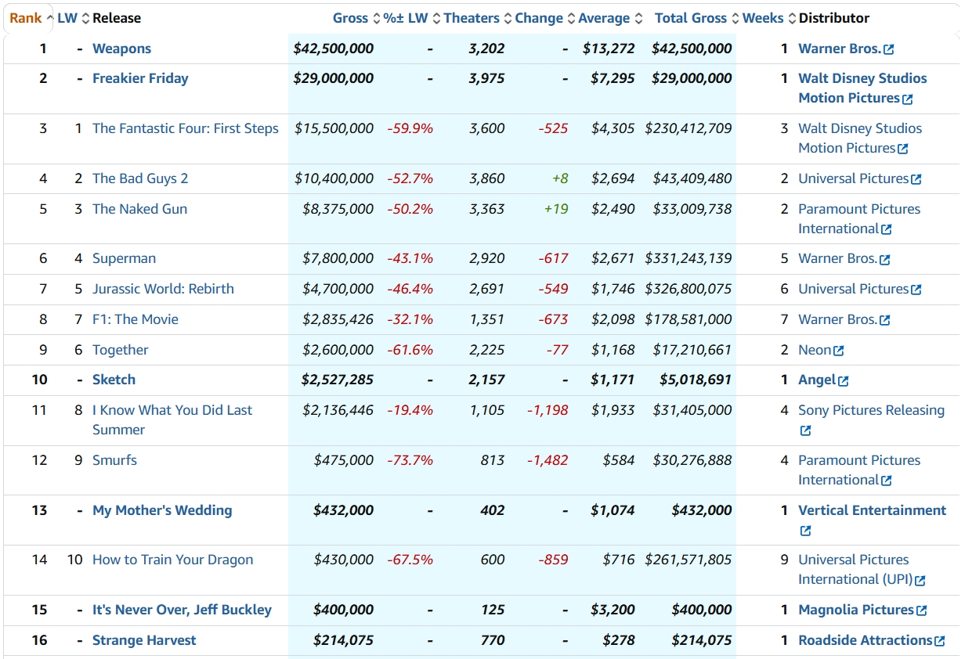
Task: Open external link icon under Sony Pictures Releasing
Action: pyautogui.click(x=805, y=430)
